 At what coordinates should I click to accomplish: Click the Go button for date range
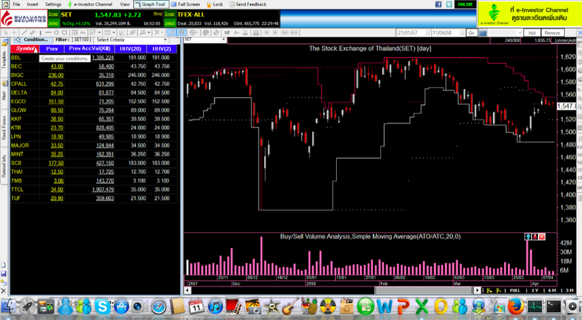(471, 33)
